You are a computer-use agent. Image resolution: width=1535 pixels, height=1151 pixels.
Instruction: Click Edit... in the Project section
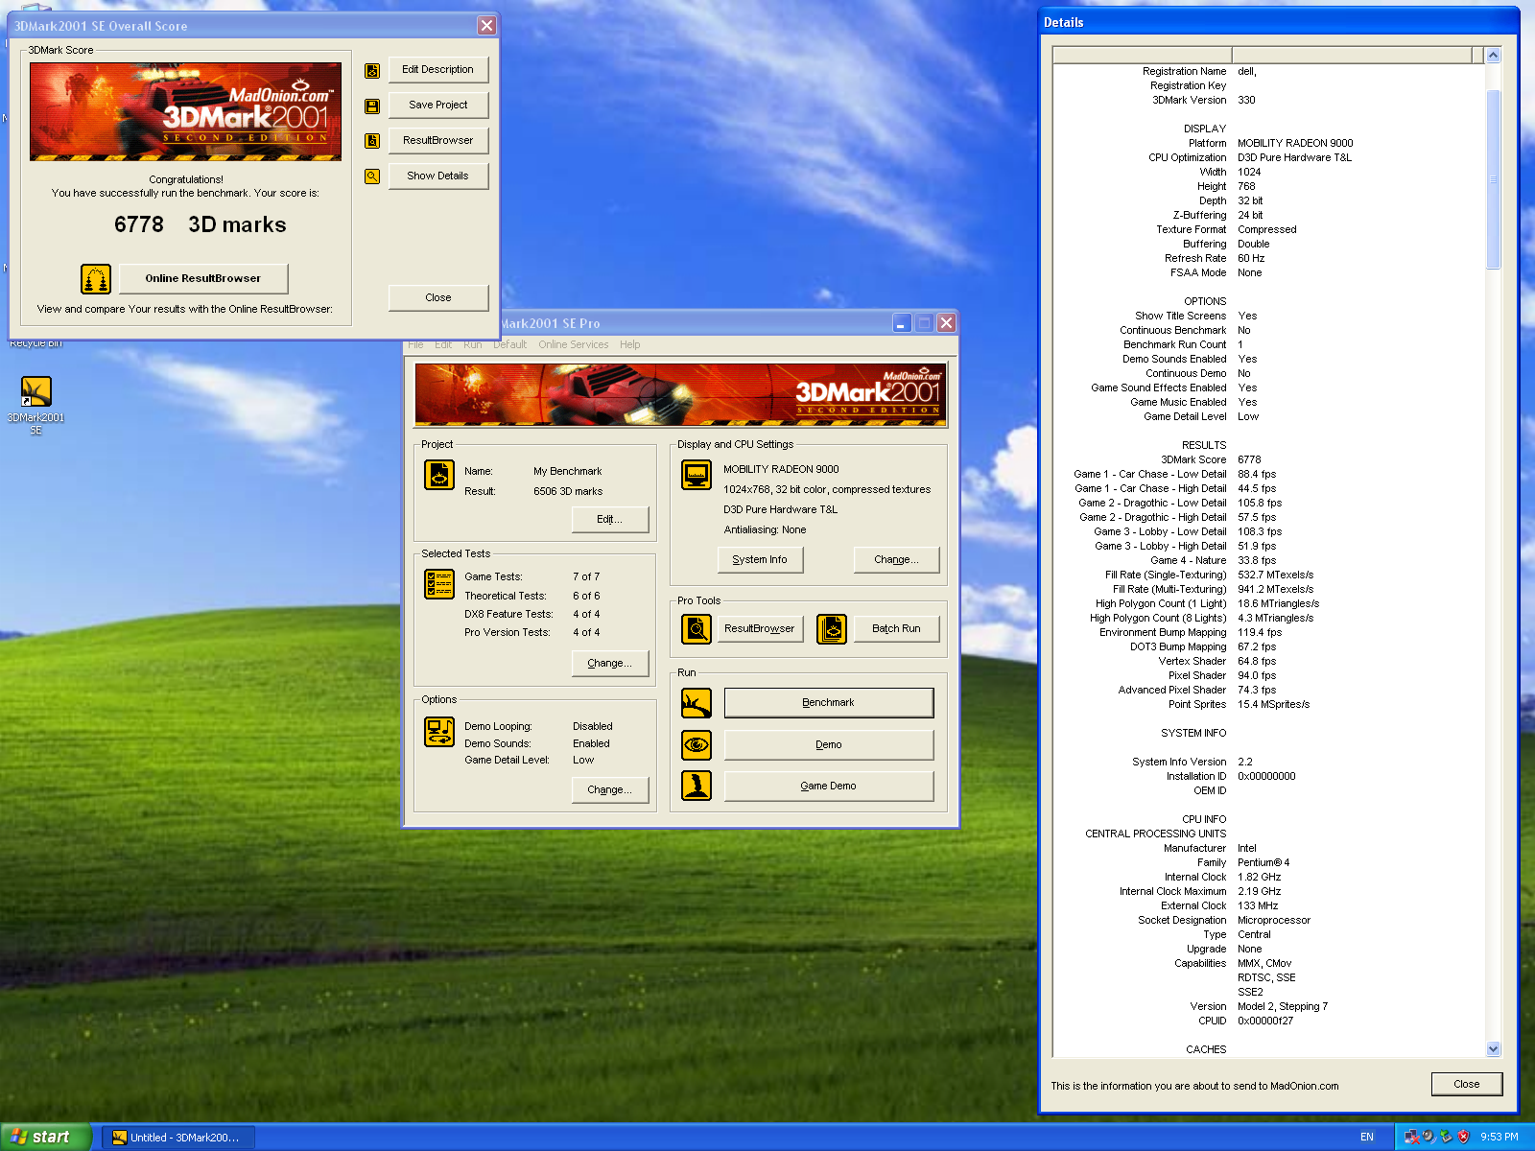(x=610, y=520)
